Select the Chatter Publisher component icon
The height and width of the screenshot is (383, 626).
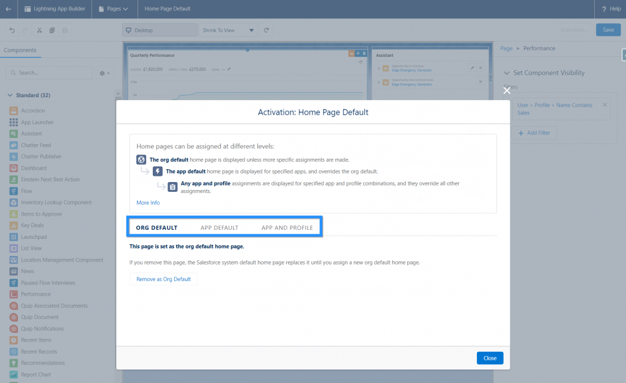pos(13,156)
